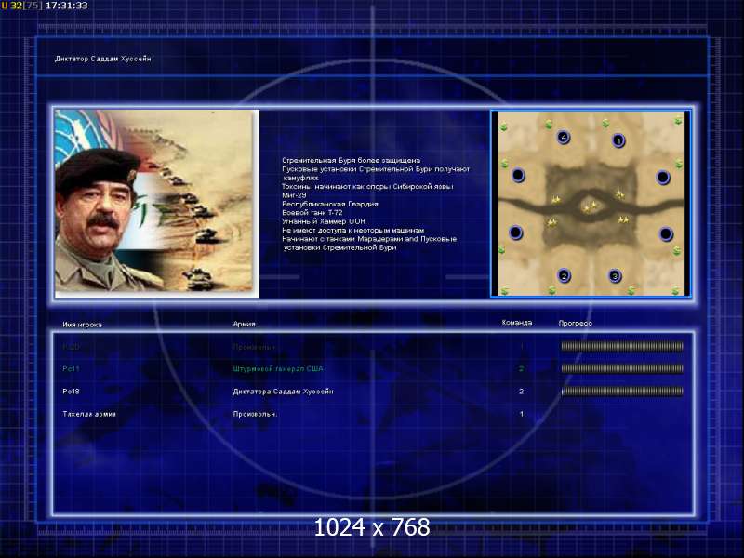Select player name 'Тяжелая армия'
744x558 pixels.
point(89,414)
